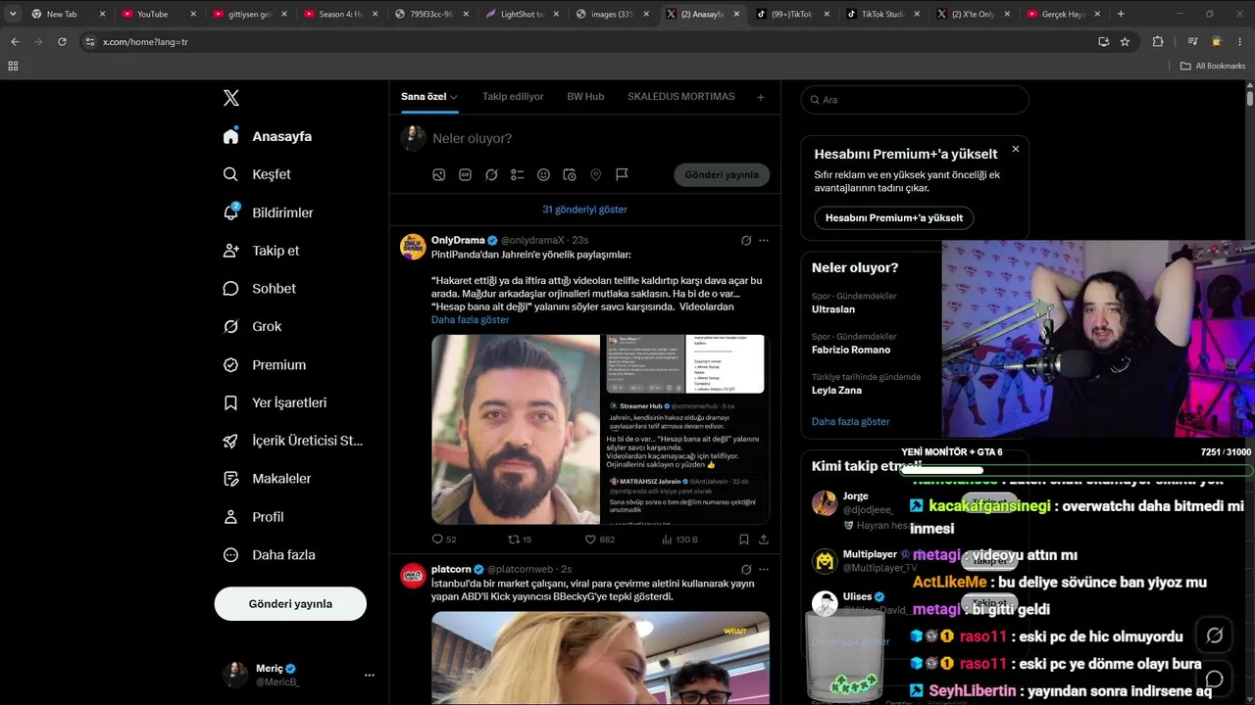Switch to the Takip ediyor feed tab
The height and width of the screenshot is (705, 1255).
[513, 97]
